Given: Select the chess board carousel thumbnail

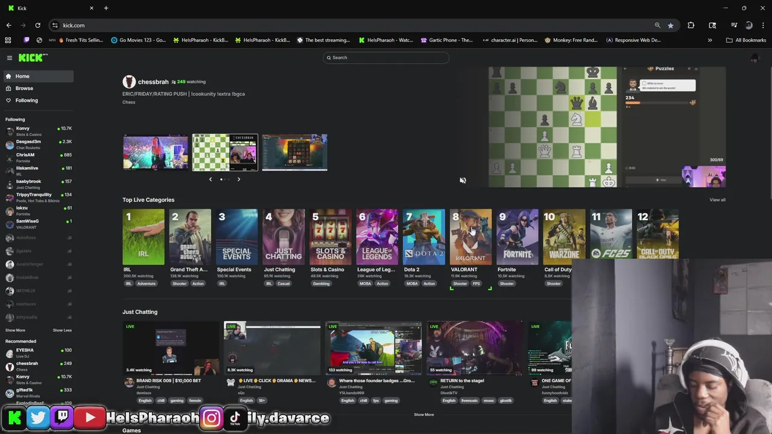Looking at the screenshot, I should point(225,153).
